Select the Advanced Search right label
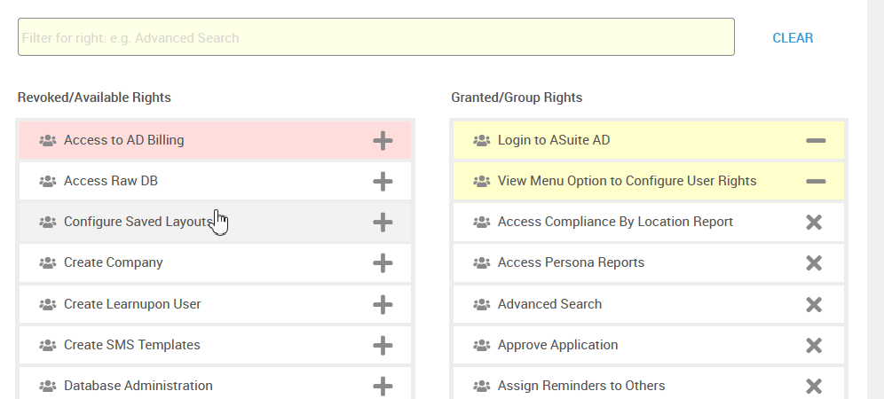This screenshot has height=399, width=884. [x=549, y=304]
